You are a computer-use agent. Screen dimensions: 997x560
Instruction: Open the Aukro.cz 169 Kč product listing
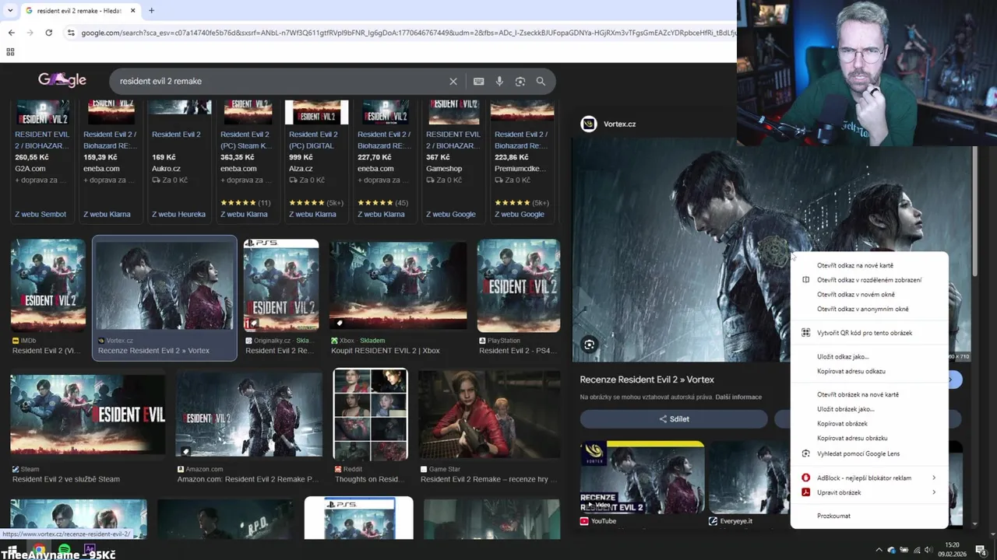pyautogui.click(x=180, y=161)
